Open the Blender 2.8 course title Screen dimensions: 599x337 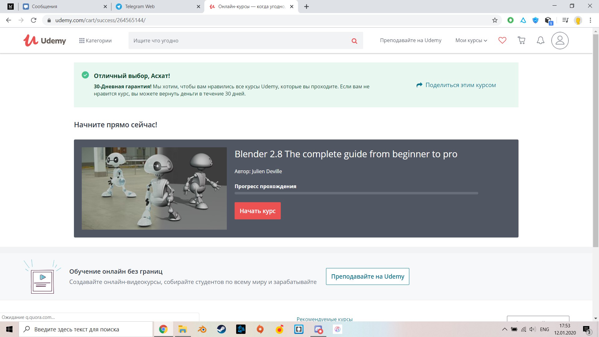tap(346, 154)
